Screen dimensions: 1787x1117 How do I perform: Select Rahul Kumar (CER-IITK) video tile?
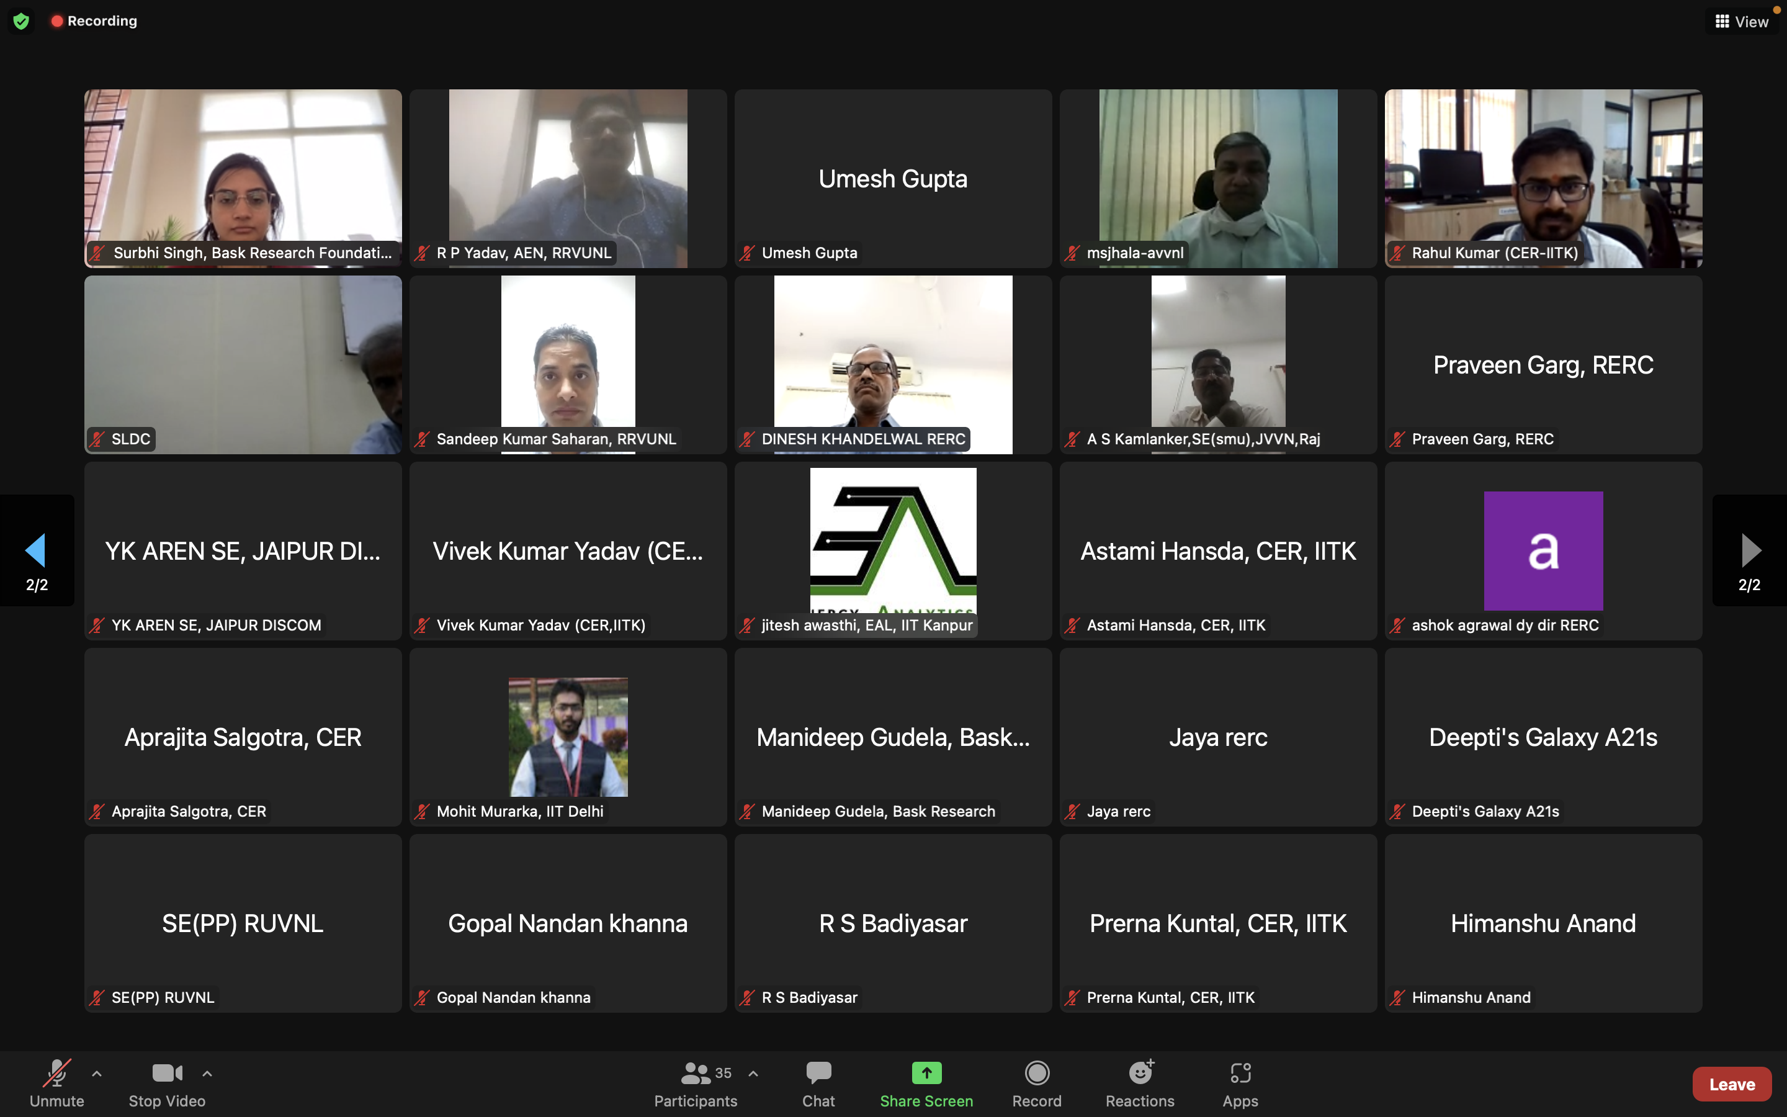point(1543,177)
